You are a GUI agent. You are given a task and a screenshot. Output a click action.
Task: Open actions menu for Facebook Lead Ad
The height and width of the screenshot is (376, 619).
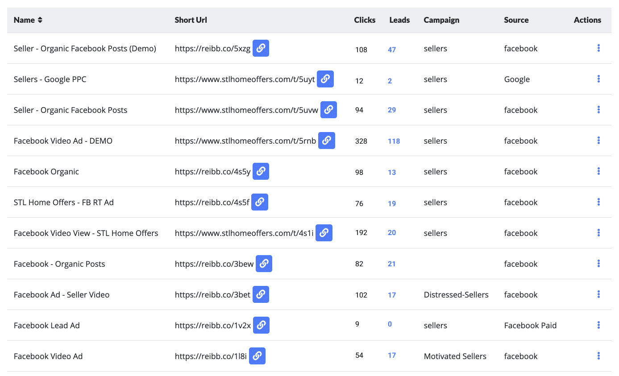pos(598,325)
